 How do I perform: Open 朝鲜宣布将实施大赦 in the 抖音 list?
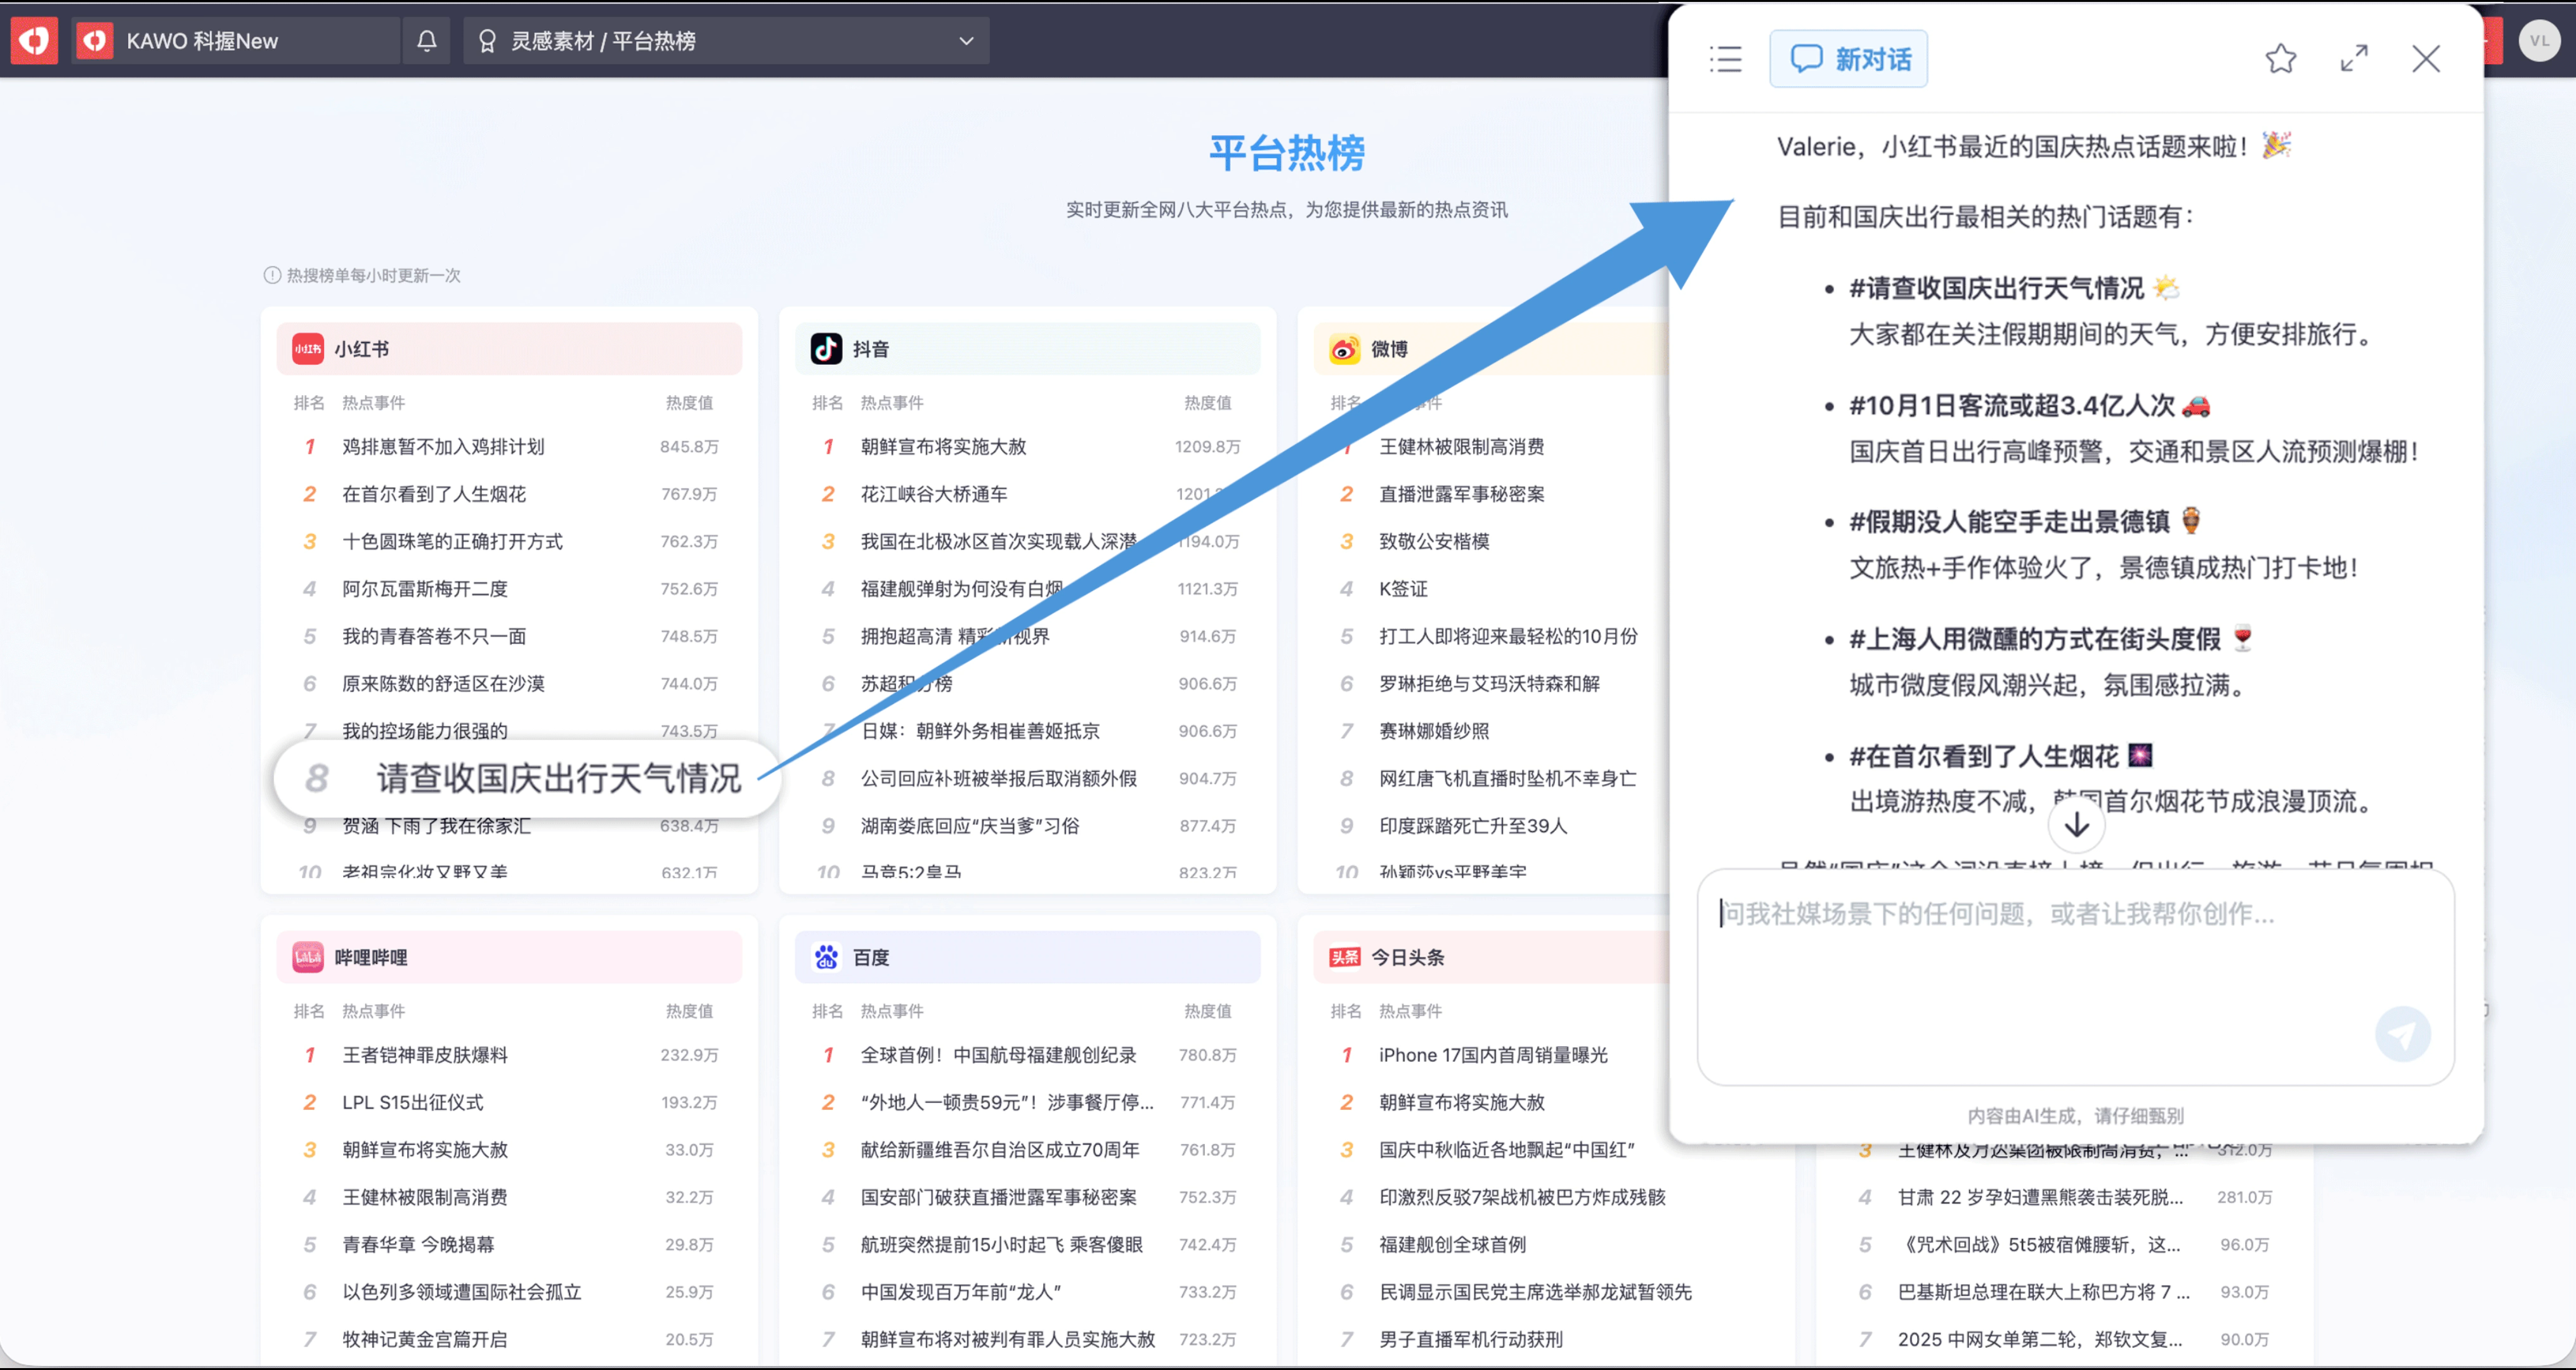[x=943, y=447]
